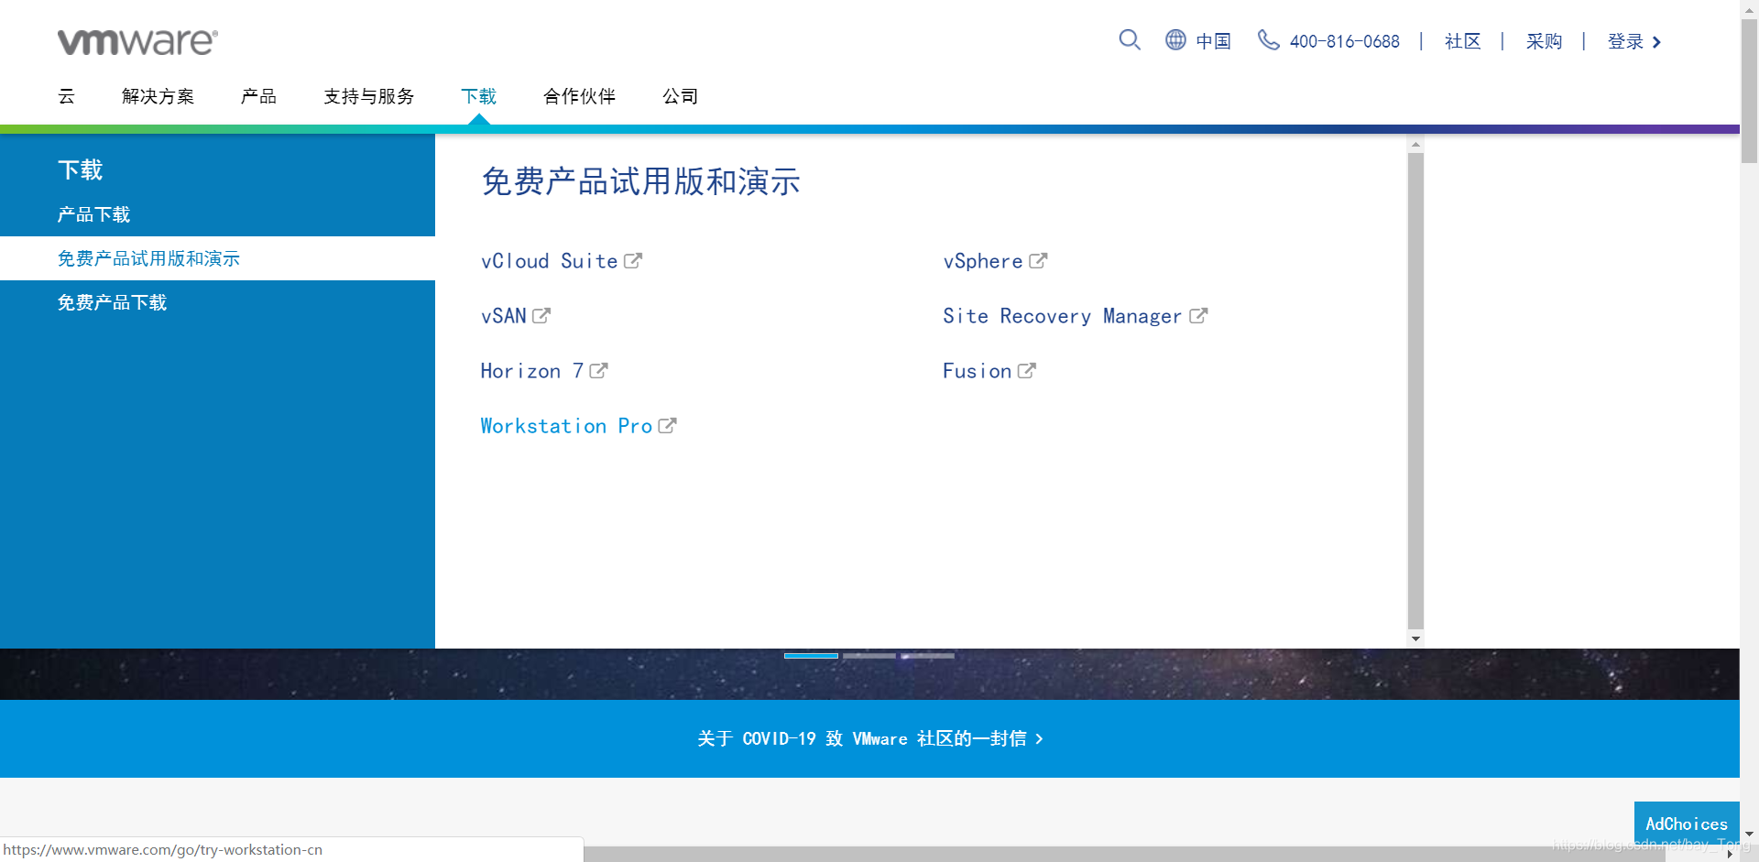Click the AdChoices button
This screenshot has height=862, width=1759.
(1687, 824)
